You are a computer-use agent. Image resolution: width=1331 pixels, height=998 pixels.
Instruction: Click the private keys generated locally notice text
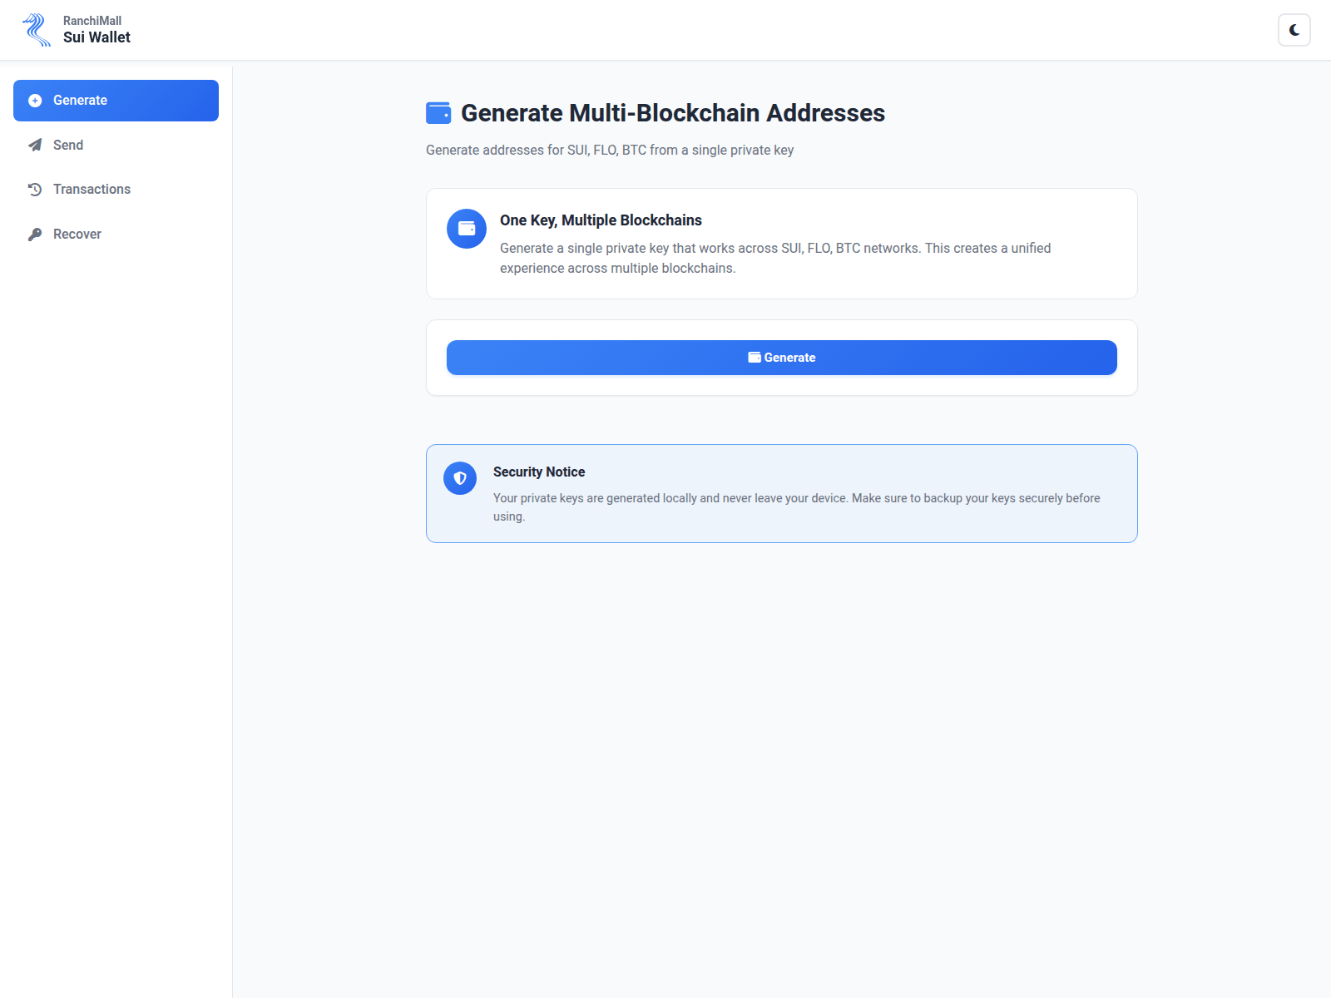[797, 507]
